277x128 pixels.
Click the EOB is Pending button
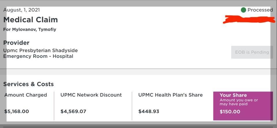pyautogui.click(x=252, y=52)
